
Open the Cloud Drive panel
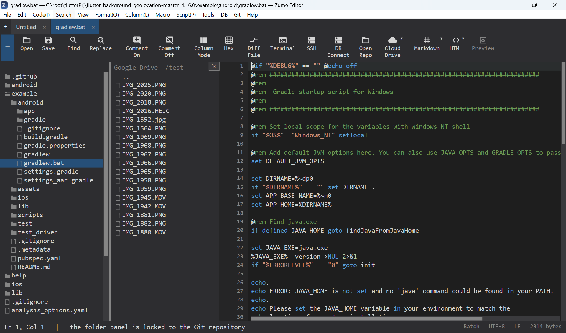(x=392, y=47)
